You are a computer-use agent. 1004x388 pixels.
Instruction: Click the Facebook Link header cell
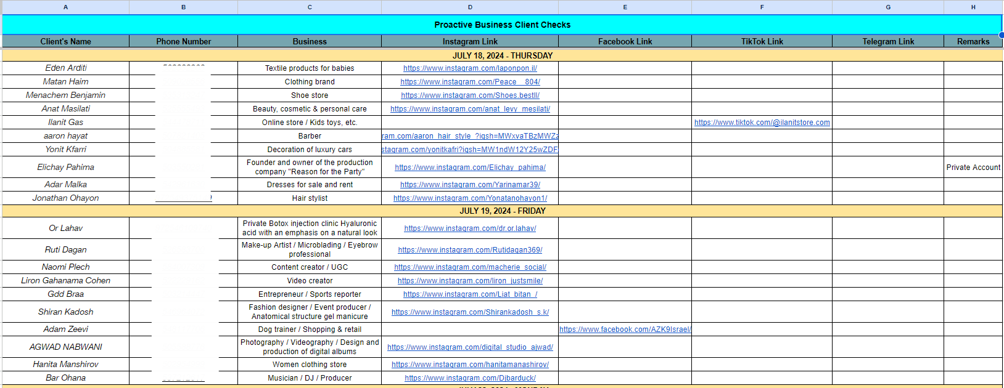coord(625,41)
